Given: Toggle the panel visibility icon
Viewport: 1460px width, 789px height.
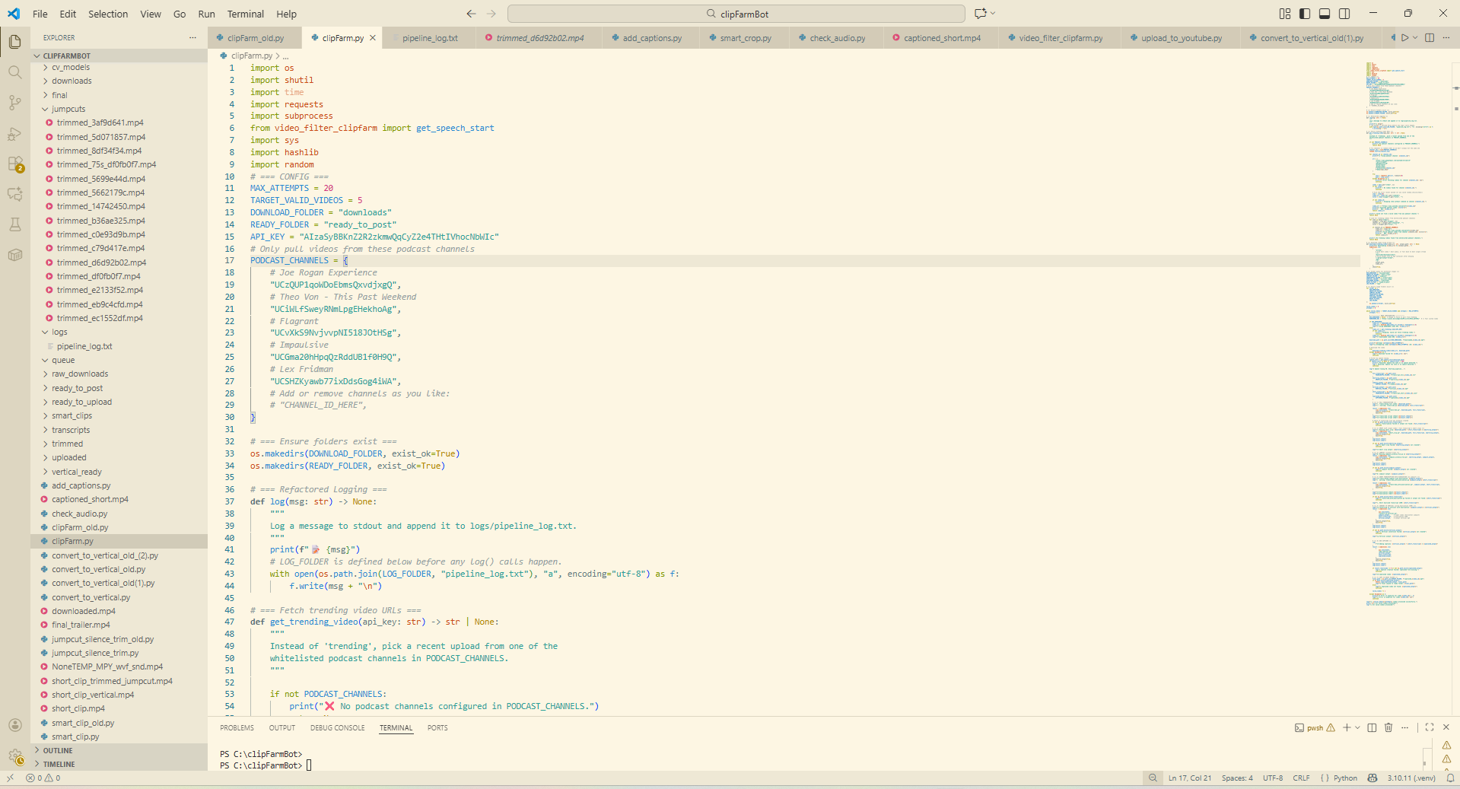Looking at the screenshot, I should 1324,13.
